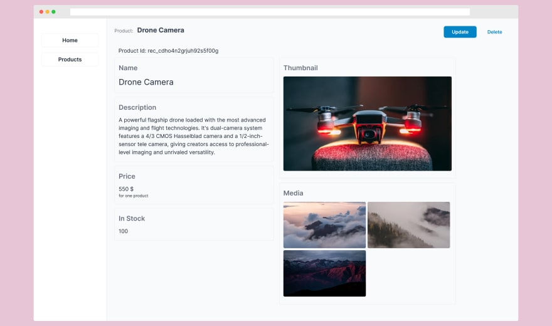552x326 pixels.
Task: Open the foggy forest media image
Action: [x=408, y=225]
